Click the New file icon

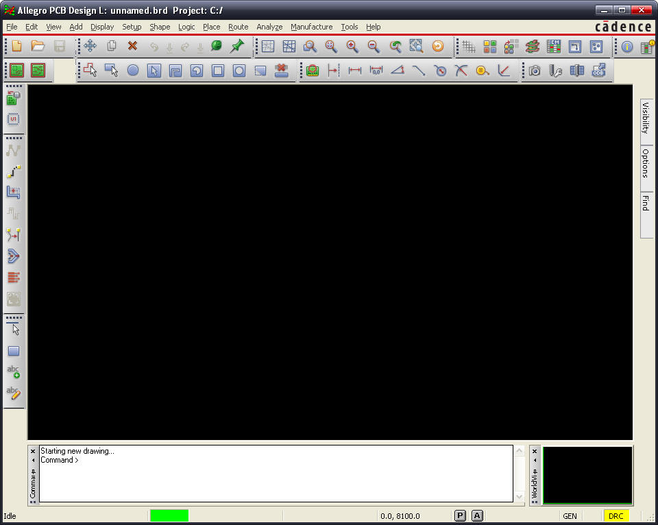(16, 46)
